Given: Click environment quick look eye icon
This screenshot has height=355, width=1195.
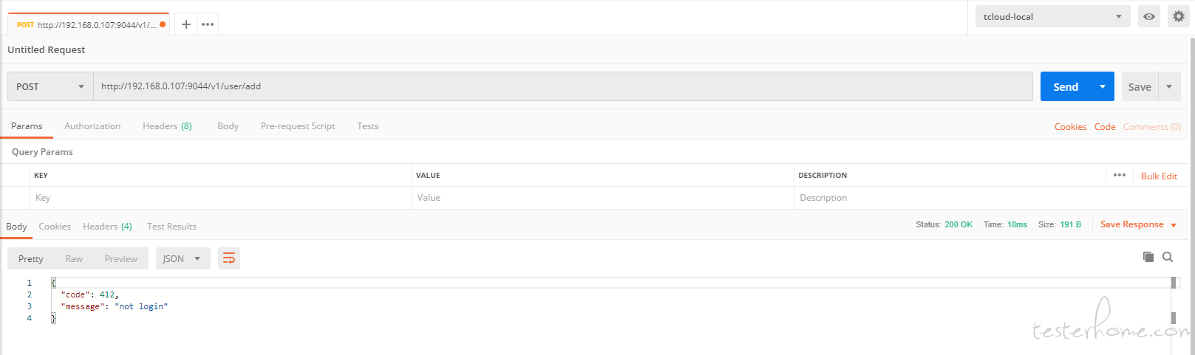Looking at the screenshot, I should pos(1149,16).
